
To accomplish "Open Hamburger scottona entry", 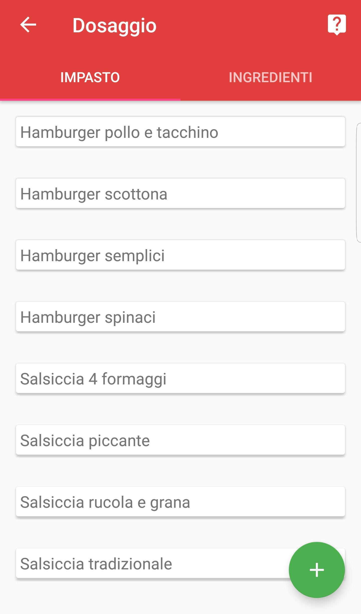I will (x=180, y=193).
